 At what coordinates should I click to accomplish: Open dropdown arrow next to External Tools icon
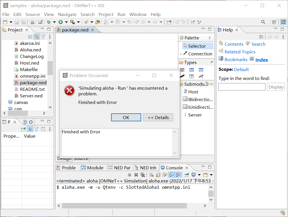click(x=78, y=22)
